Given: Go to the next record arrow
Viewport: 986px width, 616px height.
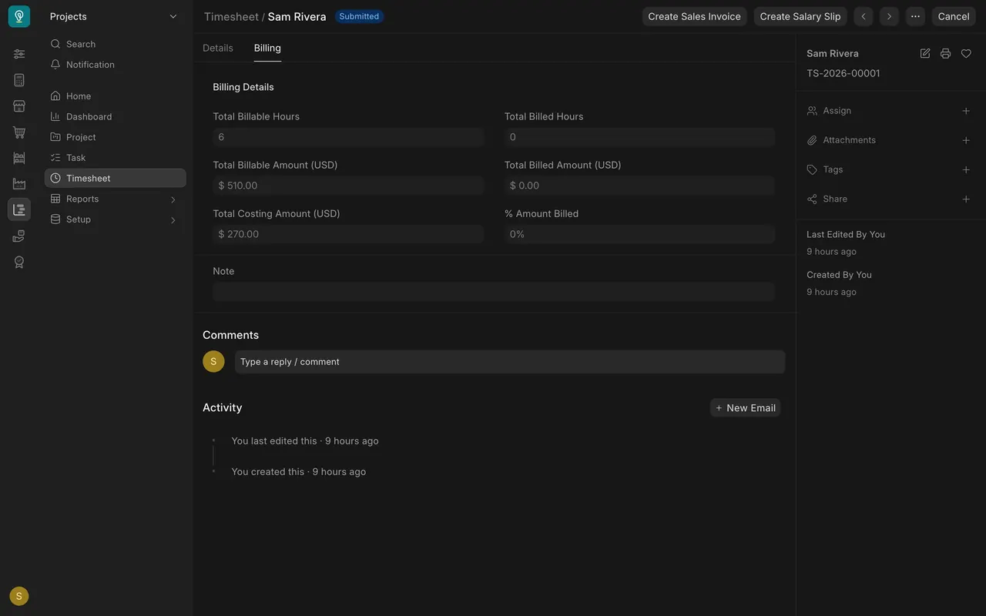Looking at the screenshot, I should (x=889, y=16).
